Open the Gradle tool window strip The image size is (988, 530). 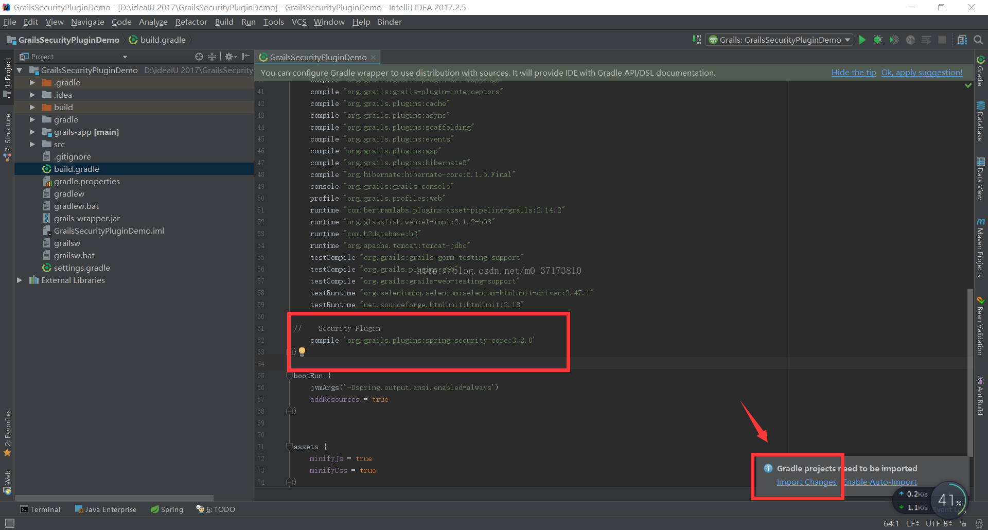point(980,71)
